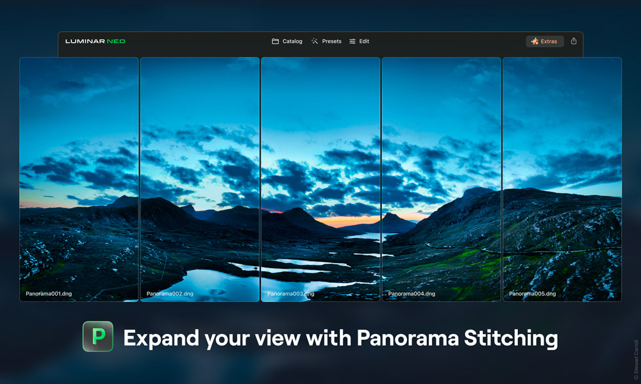641x384 pixels.
Task: Click the "Expand your view with Panorama Stitching" headline
Action: point(340,339)
